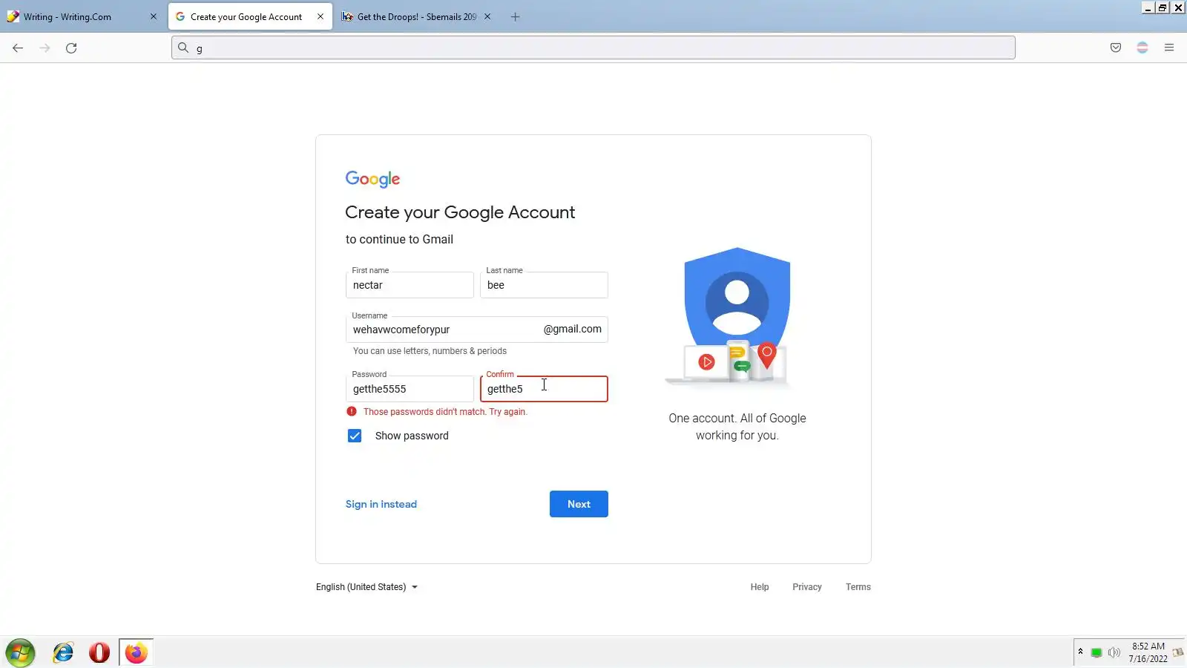Viewport: 1187px width, 668px height.
Task: Click the Show password label
Action: point(412,436)
